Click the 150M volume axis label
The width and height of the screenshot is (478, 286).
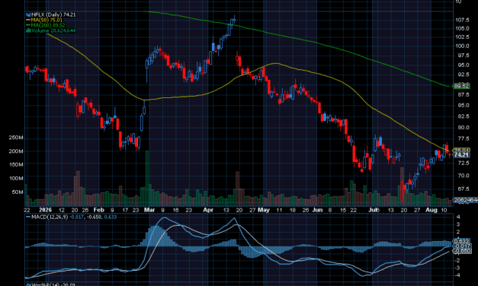tap(16, 164)
